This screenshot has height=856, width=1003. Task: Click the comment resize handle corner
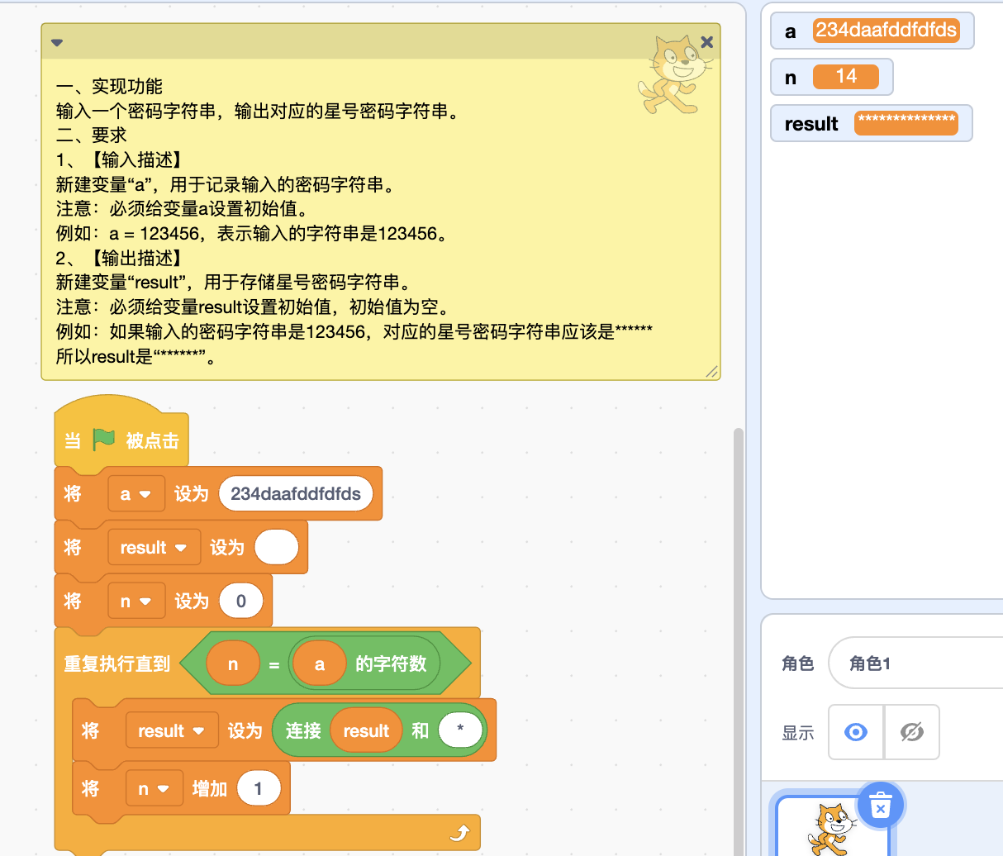[x=711, y=372]
